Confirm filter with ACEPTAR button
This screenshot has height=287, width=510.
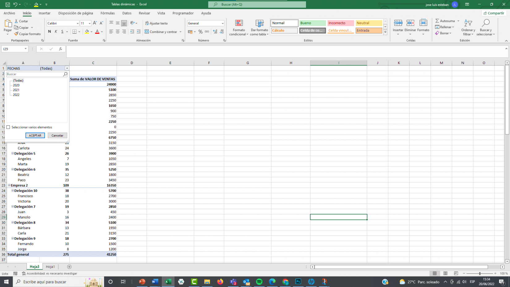click(35, 135)
